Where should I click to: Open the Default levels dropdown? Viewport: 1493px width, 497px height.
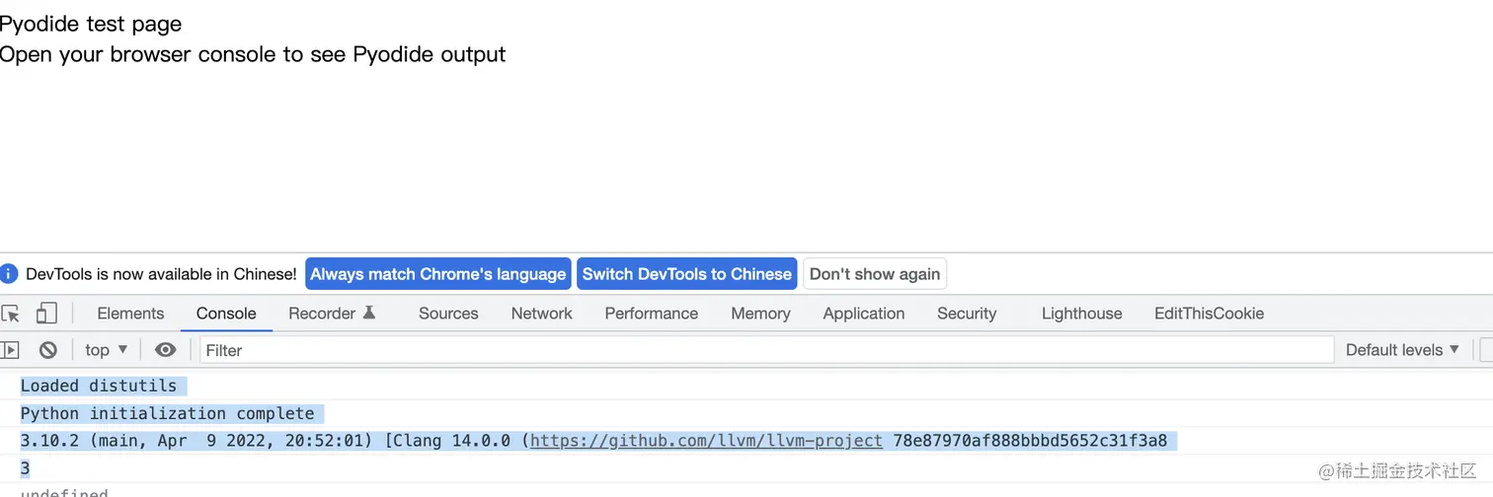1402,350
